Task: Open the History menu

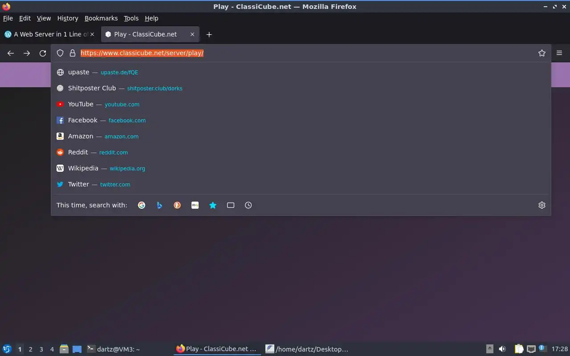Action: point(68,18)
